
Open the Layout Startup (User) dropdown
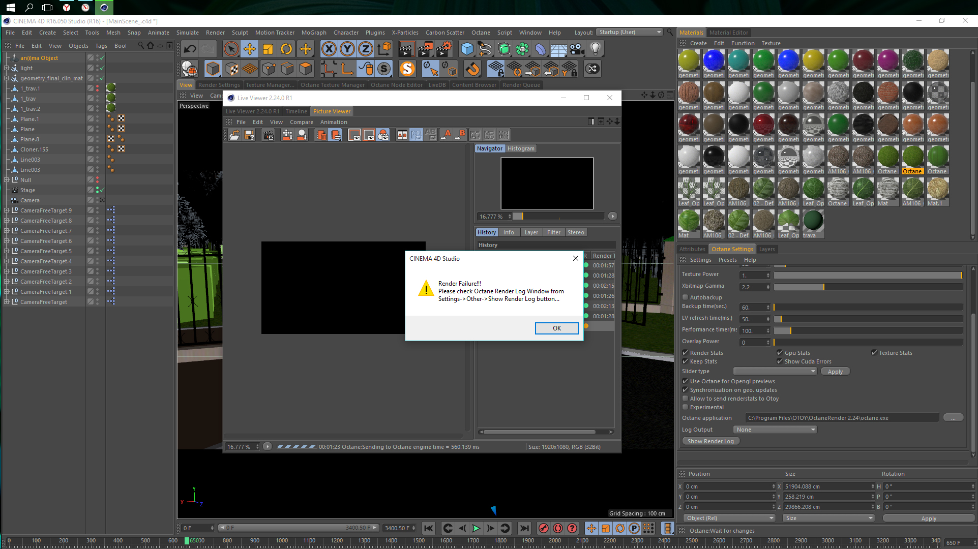click(x=629, y=32)
